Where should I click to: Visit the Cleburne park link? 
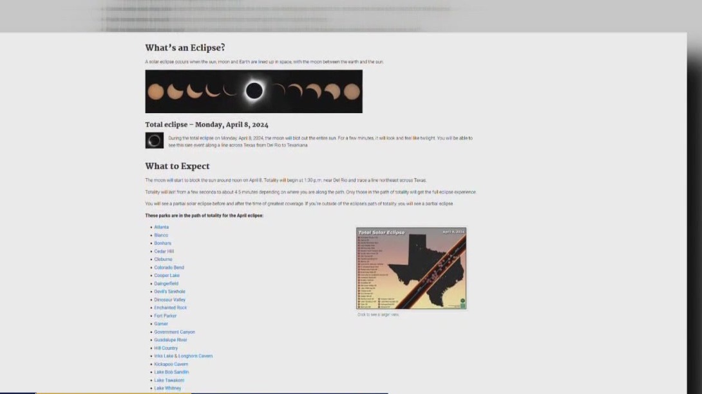click(x=163, y=259)
